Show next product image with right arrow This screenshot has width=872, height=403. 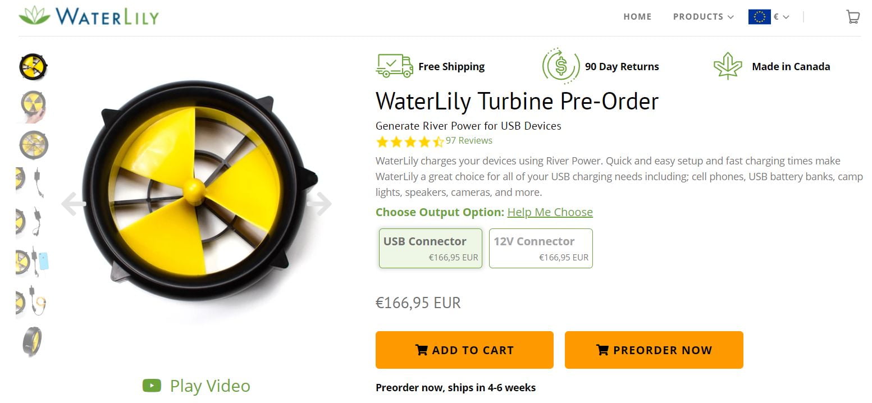(319, 204)
